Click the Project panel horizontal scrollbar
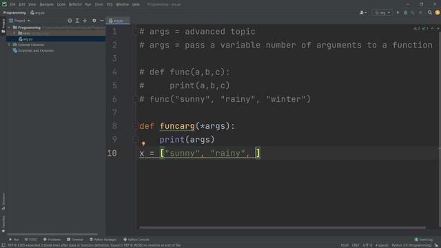441x248 pixels. pos(52,234)
